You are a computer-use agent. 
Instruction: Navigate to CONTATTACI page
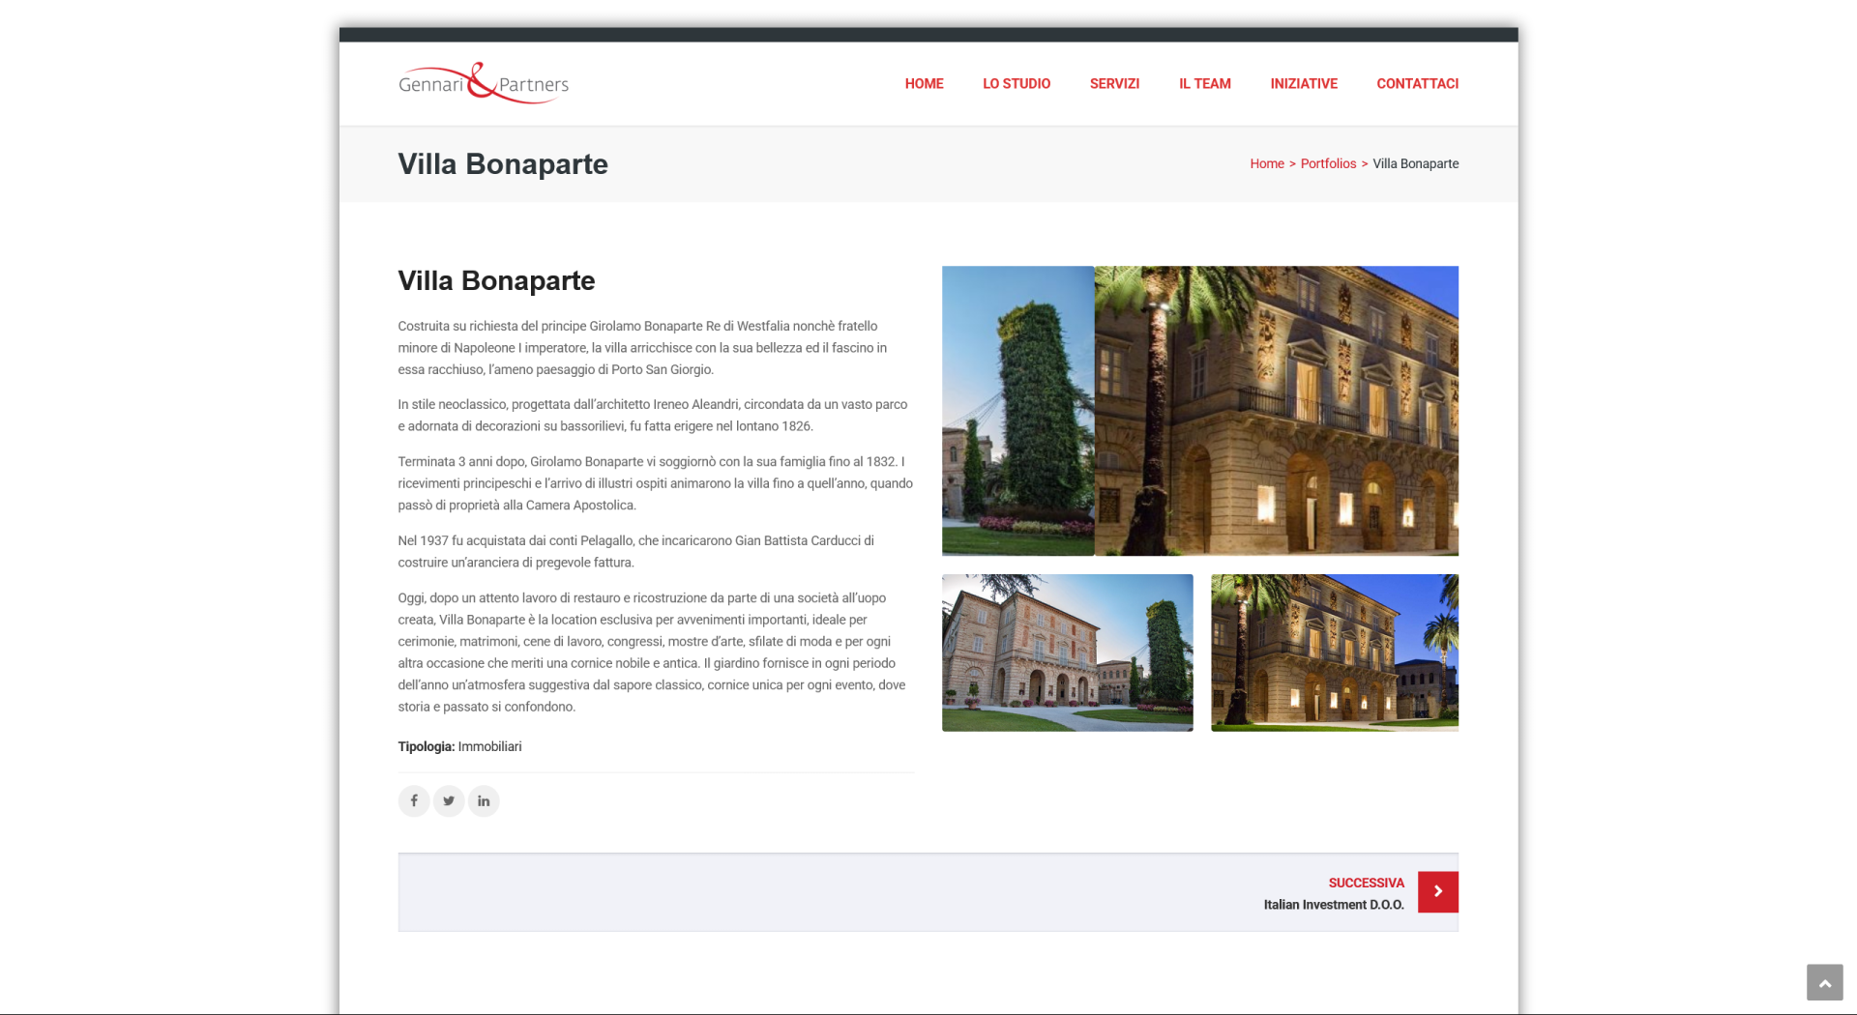tap(1417, 84)
